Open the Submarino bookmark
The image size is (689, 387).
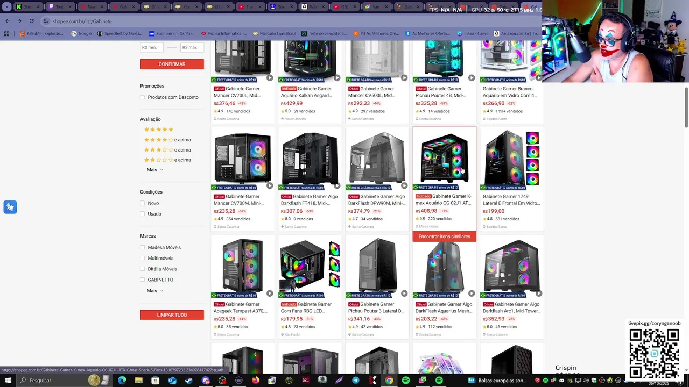tap(172, 33)
